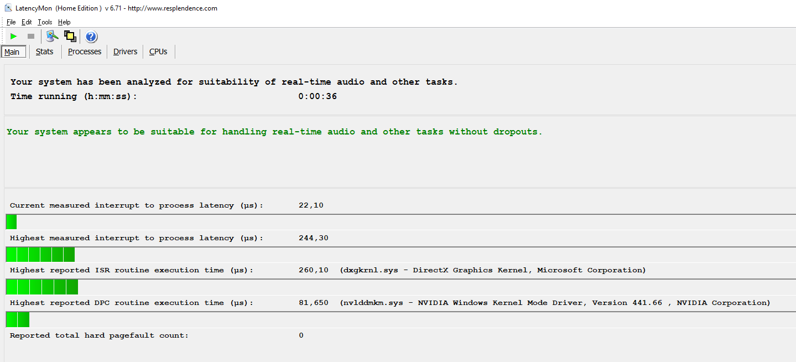Click the 'Time running (h:mm:ss):' label
The image size is (796, 362).
tap(74, 96)
